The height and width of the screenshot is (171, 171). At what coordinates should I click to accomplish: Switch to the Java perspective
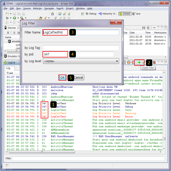(x=136, y=14)
